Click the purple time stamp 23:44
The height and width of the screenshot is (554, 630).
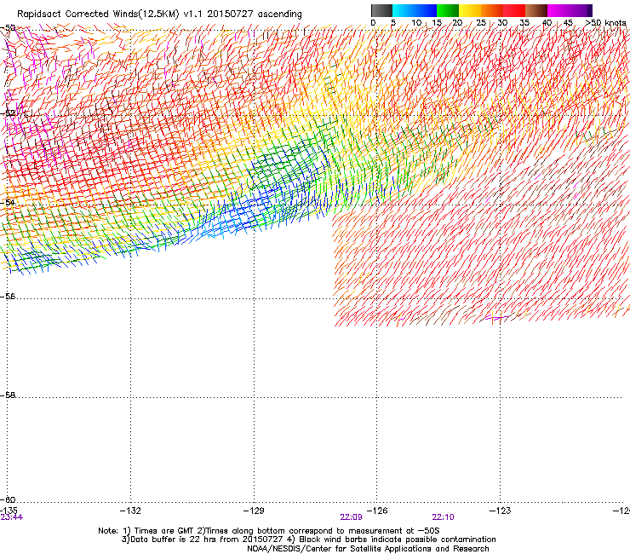tap(12, 517)
